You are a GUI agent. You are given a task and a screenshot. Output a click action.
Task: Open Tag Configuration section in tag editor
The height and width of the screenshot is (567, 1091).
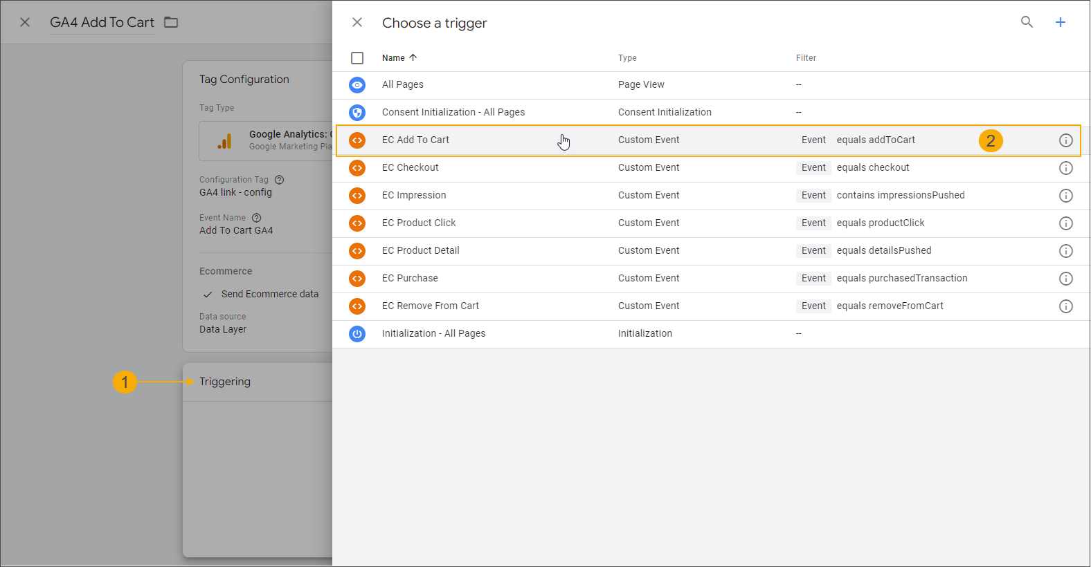coord(244,80)
